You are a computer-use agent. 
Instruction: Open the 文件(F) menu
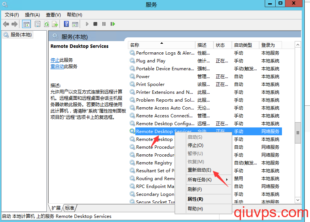[x=12, y=15]
